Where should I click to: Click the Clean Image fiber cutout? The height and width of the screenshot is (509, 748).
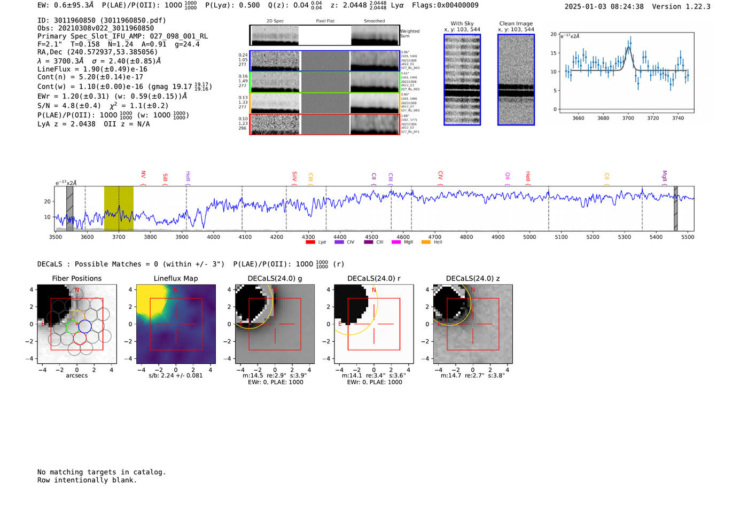(x=516, y=80)
